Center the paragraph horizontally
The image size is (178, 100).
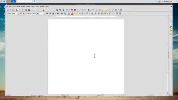coord(95,14)
